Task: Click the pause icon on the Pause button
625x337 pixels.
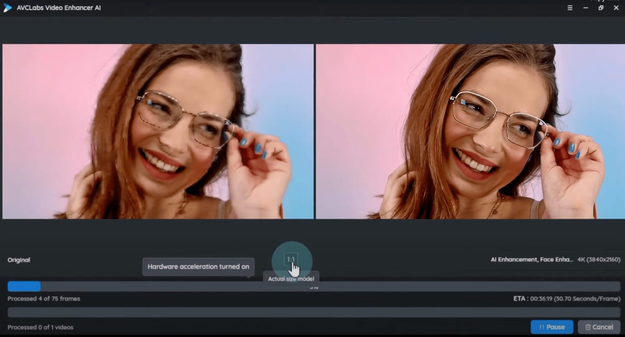Action: click(542, 327)
